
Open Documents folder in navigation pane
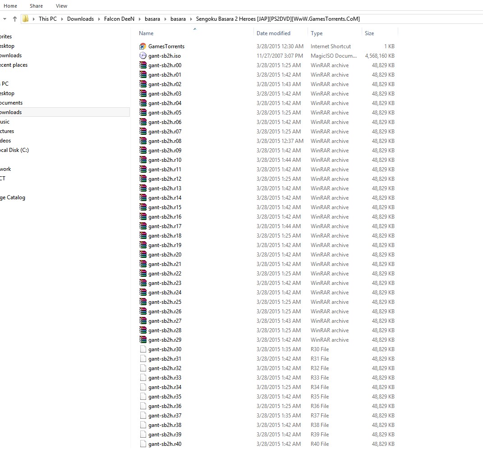tap(11, 103)
